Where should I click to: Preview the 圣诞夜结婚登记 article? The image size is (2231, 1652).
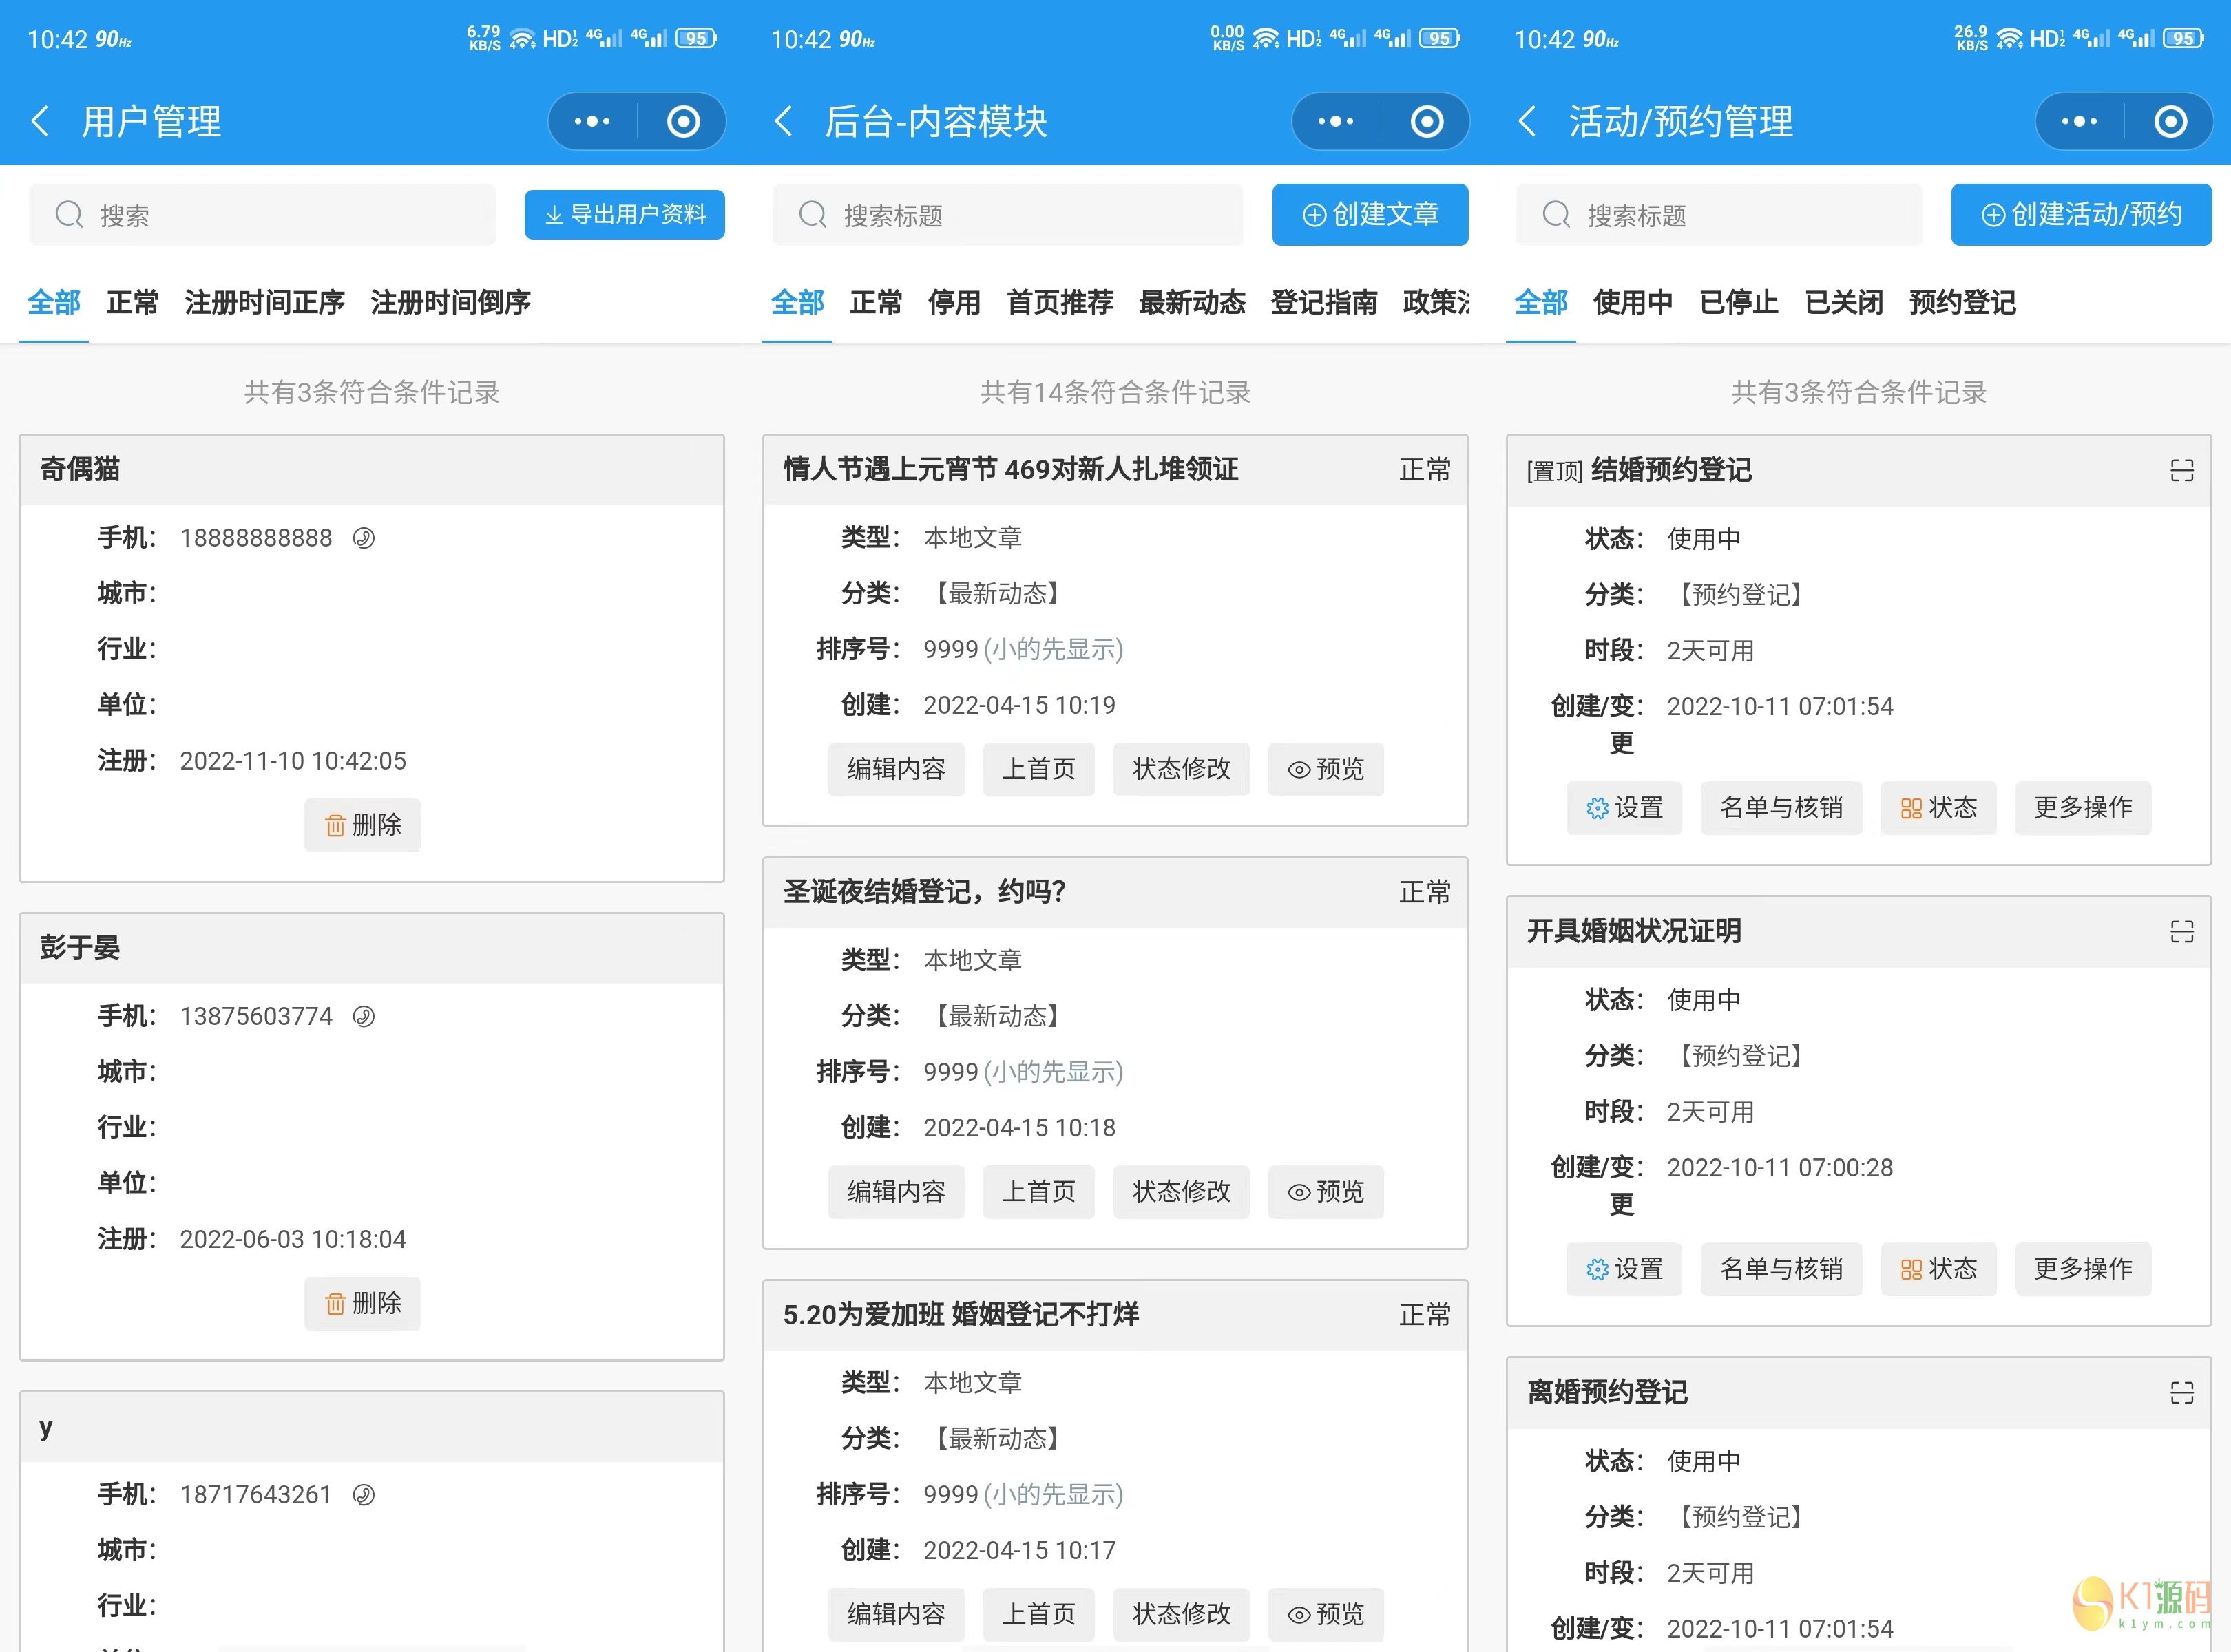tap(1326, 1191)
